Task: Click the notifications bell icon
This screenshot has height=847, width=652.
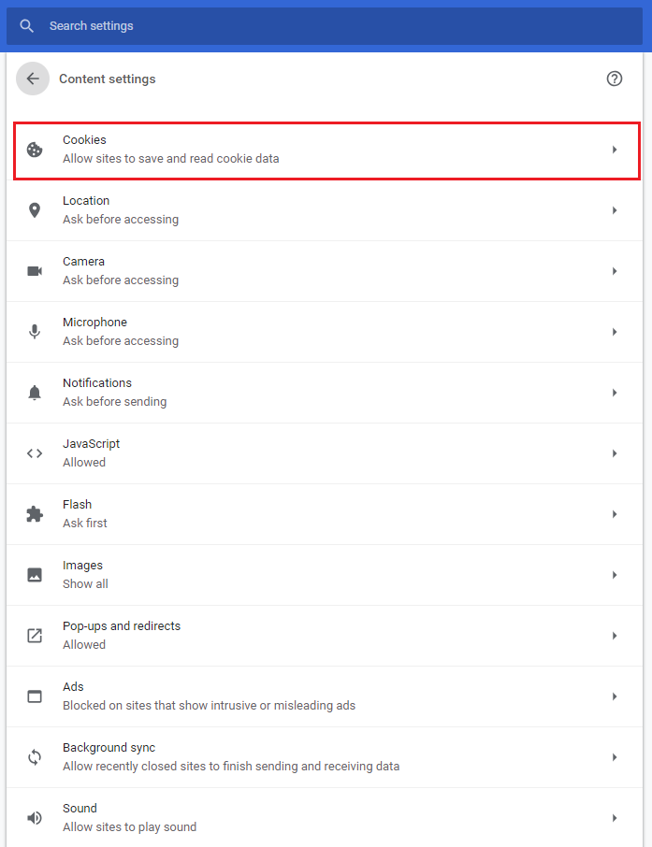Action: tap(35, 393)
